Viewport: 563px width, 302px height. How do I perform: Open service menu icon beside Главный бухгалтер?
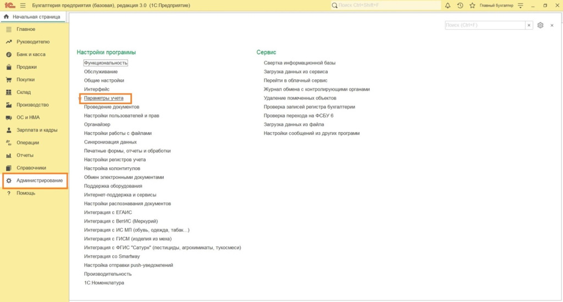pos(521,6)
